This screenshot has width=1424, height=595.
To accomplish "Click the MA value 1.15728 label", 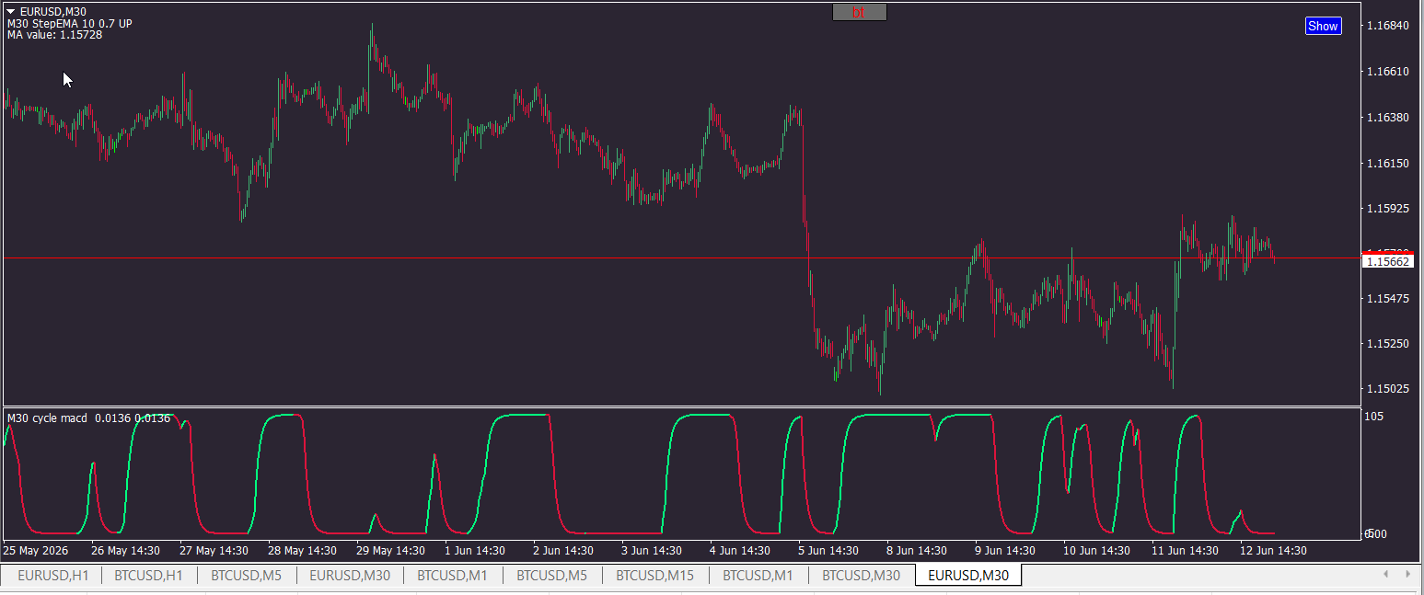I will point(54,35).
